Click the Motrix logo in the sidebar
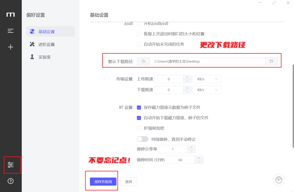Image resolution: width=294 pixels, height=192 pixels. [11, 15]
